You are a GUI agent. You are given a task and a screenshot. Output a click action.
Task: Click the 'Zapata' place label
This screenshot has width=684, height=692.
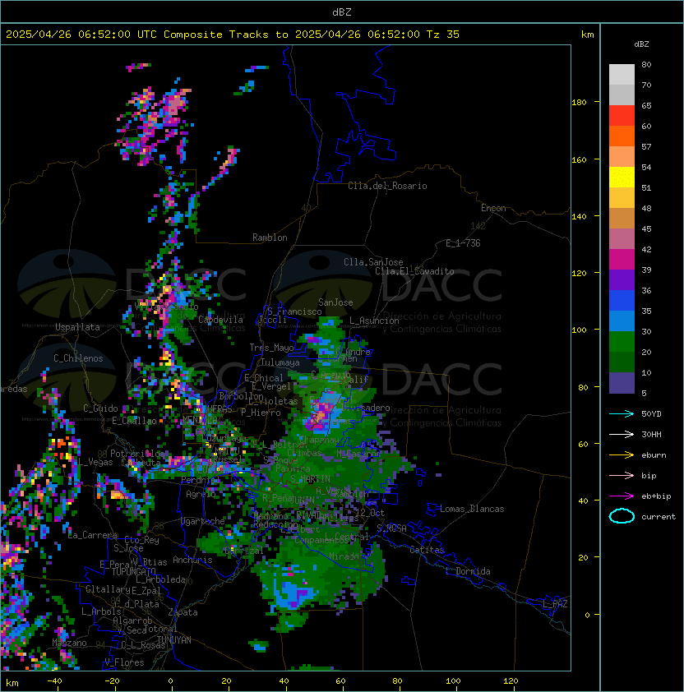pyautogui.click(x=183, y=612)
